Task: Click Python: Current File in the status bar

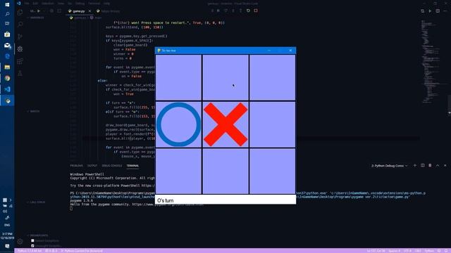Action: pyautogui.click(x=82, y=251)
